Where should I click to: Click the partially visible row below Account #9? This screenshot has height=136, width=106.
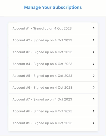pos(53,130)
